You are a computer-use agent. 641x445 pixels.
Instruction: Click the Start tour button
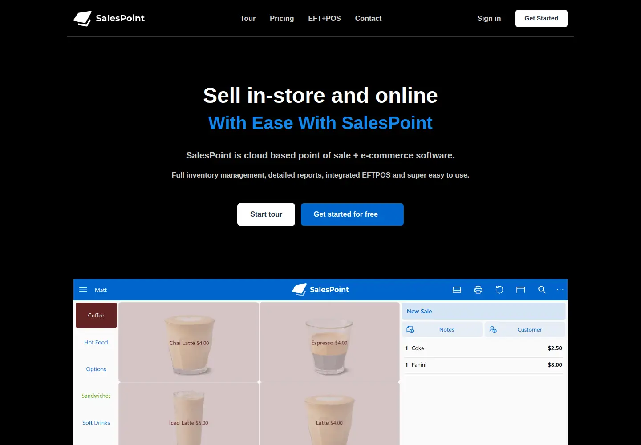point(266,214)
